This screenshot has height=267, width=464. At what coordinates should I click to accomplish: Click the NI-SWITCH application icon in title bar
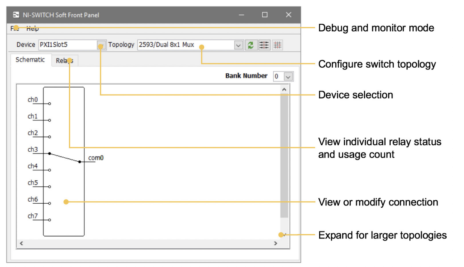coord(16,15)
